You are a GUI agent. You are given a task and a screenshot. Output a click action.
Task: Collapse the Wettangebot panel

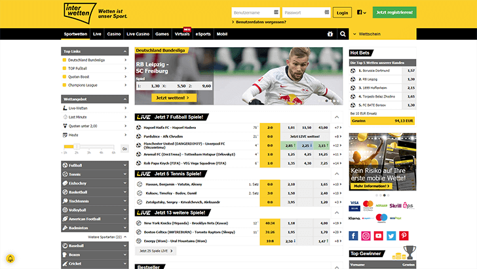[124, 99]
